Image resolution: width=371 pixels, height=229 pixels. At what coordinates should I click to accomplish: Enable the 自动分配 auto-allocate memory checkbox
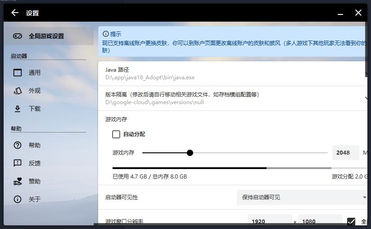116,134
